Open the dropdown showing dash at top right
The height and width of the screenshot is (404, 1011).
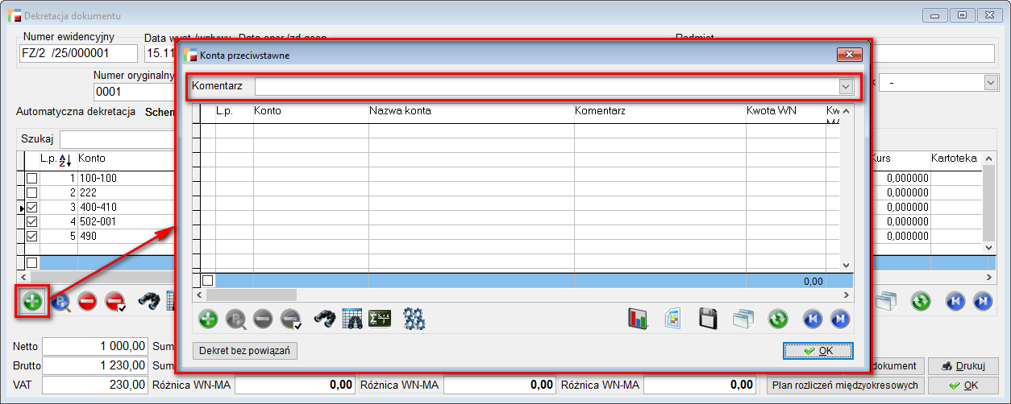990,83
